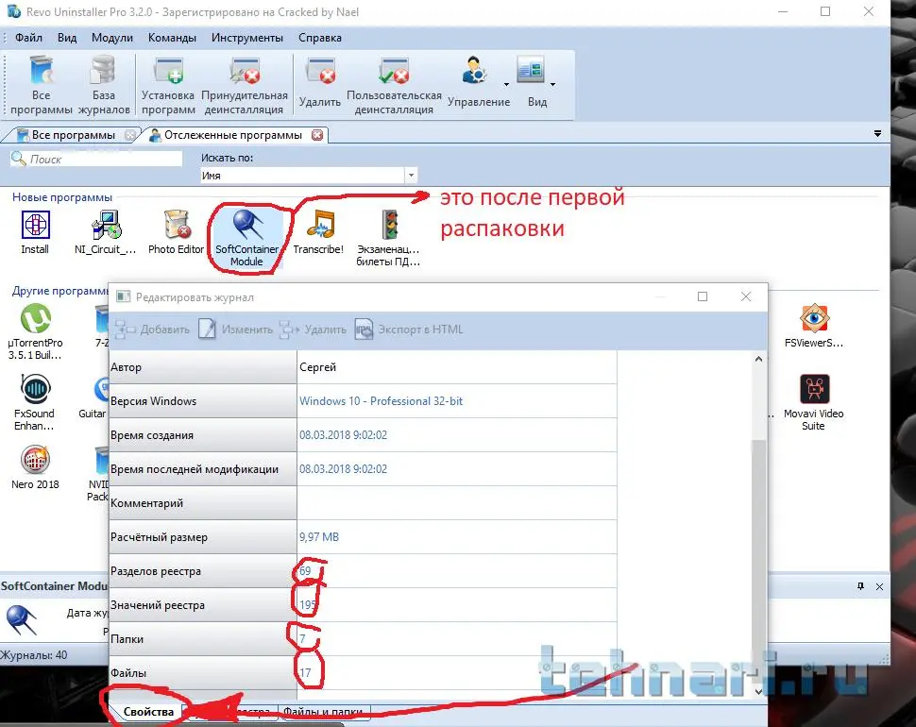The width and height of the screenshot is (916, 727).
Task: Click Изменить in journal editor toolbar
Action: [x=236, y=330]
